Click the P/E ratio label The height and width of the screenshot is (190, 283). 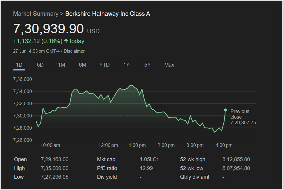[107, 168]
